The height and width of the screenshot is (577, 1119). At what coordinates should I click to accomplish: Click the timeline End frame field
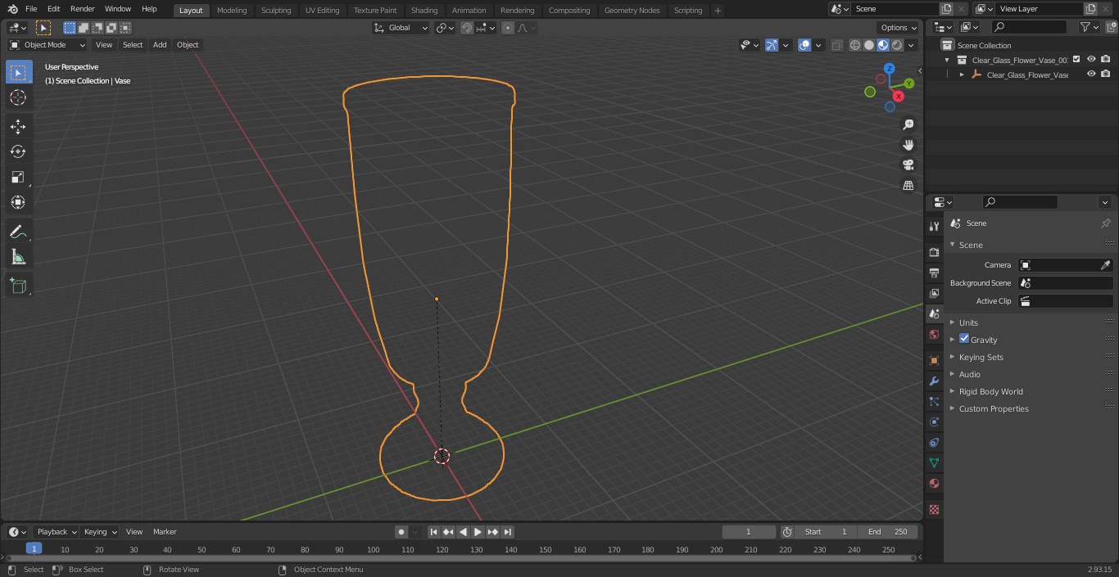pos(888,532)
